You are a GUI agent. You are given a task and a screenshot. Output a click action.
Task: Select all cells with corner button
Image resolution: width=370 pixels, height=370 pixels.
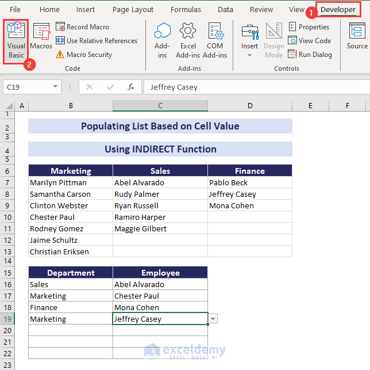tap(7, 106)
